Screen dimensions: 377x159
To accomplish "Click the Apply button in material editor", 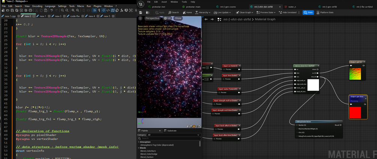I will pyautogui.click(x=160, y=12).
